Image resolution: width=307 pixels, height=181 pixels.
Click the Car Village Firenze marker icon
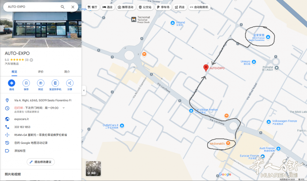(191, 111)
